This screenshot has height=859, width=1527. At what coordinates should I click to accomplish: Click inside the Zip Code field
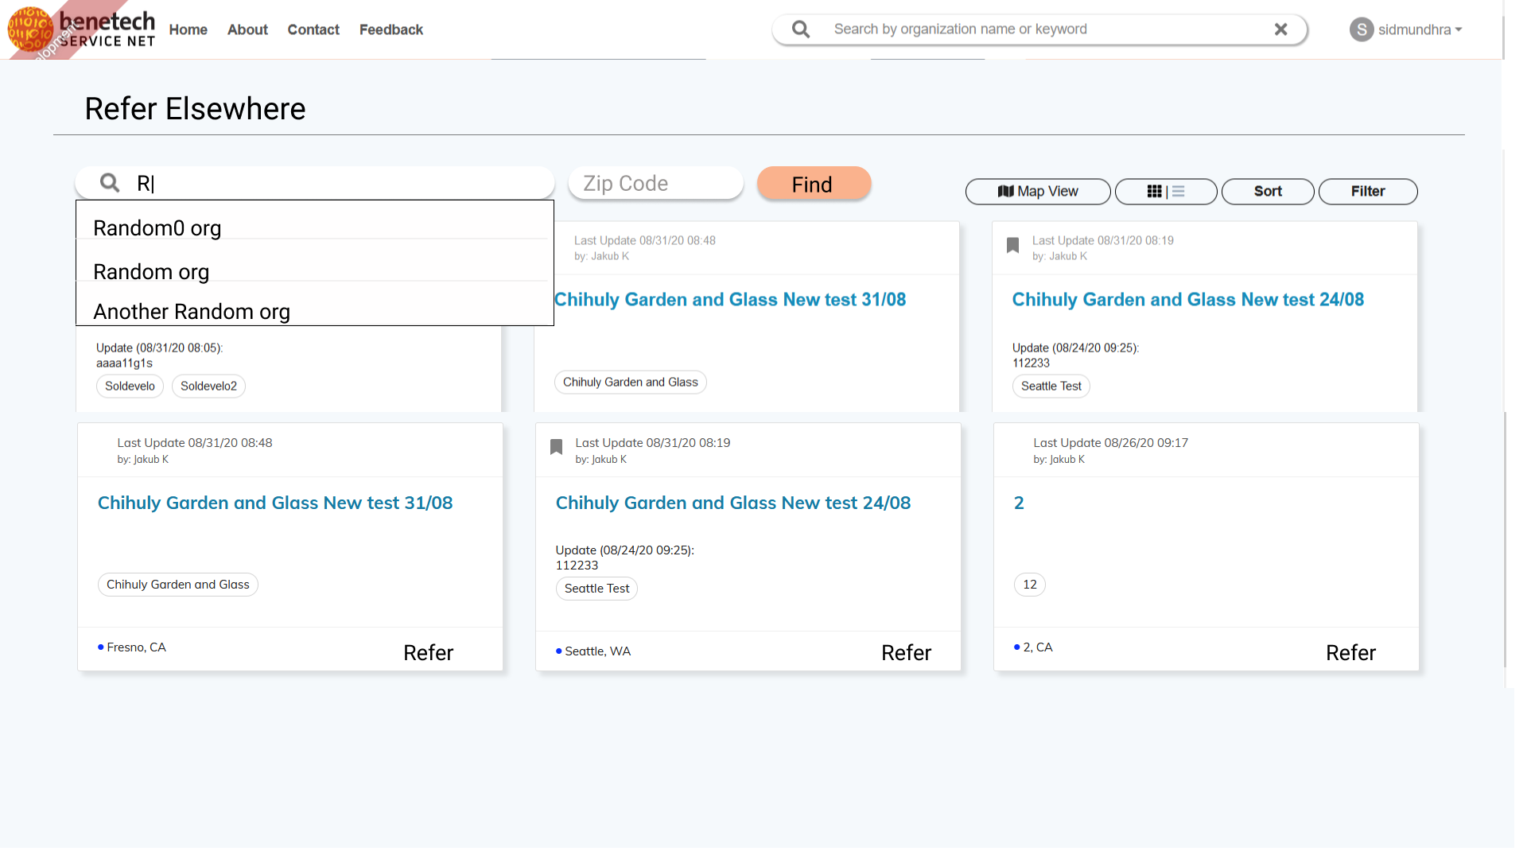tap(655, 183)
